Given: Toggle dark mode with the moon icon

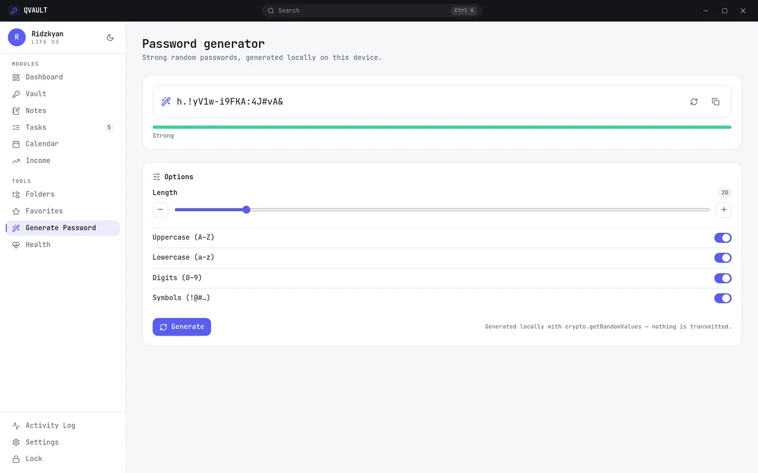Looking at the screenshot, I should tap(111, 38).
